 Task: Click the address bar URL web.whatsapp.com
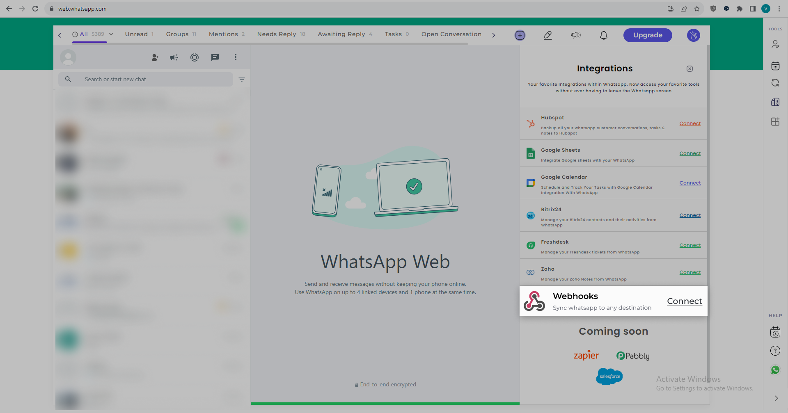click(82, 9)
